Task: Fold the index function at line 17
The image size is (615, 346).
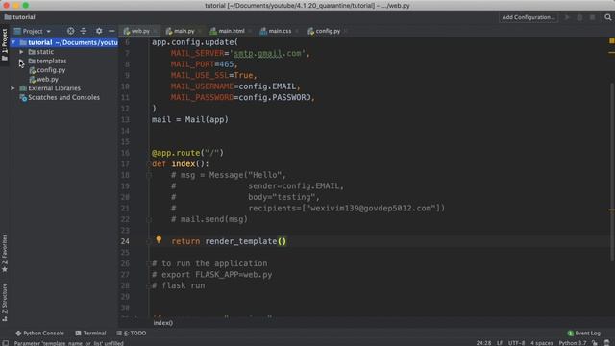Action: point(149,164)
